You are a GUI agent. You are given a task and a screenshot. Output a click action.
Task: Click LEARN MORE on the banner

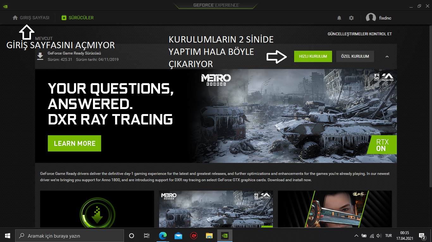(x=74, y=143)
